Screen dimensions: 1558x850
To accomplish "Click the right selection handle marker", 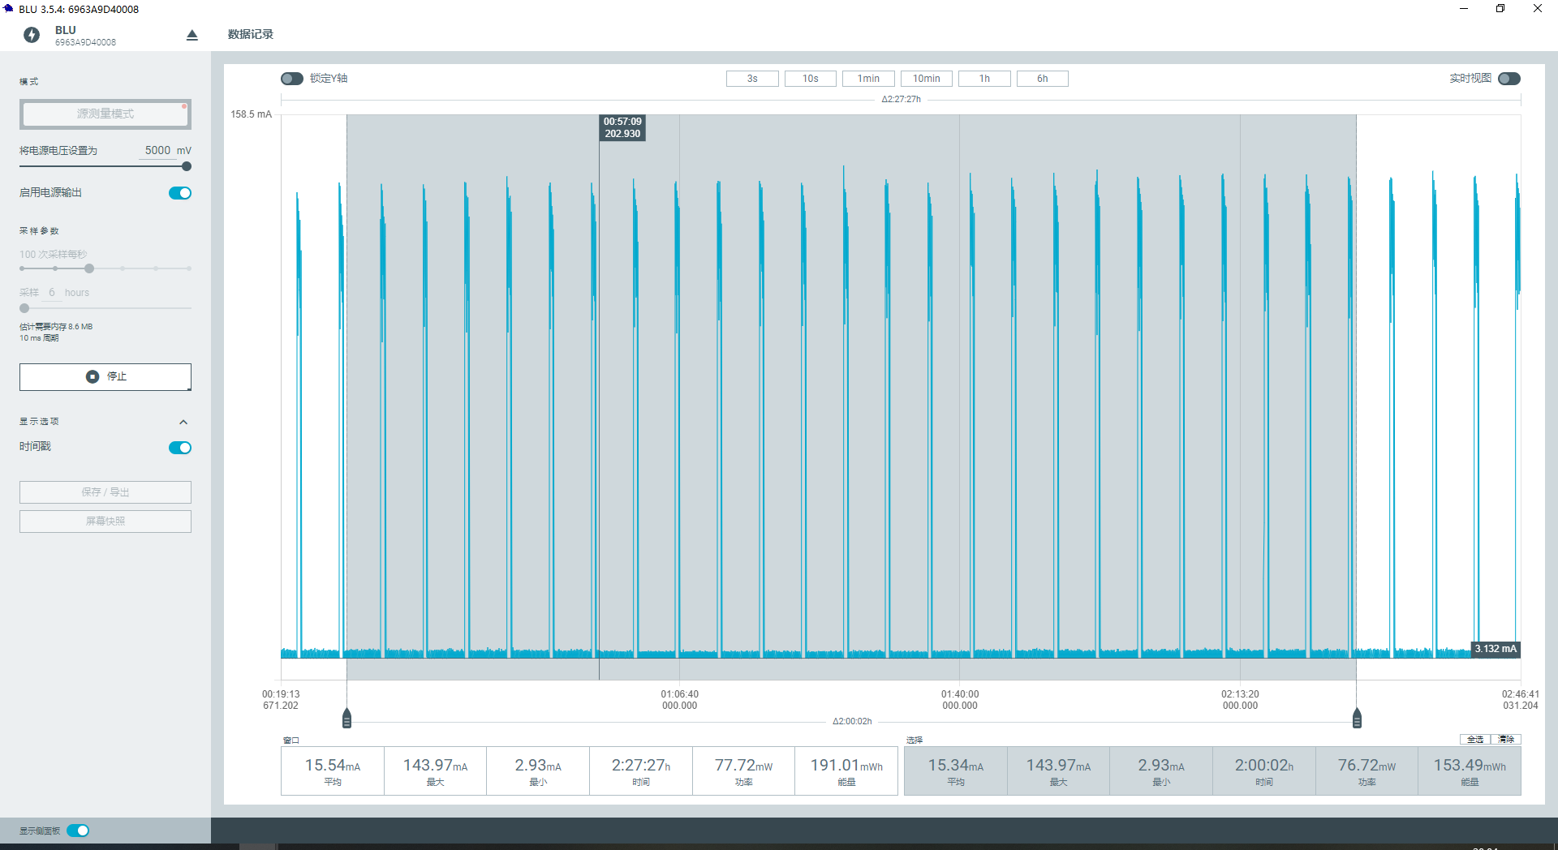I will coord(1357,719).
